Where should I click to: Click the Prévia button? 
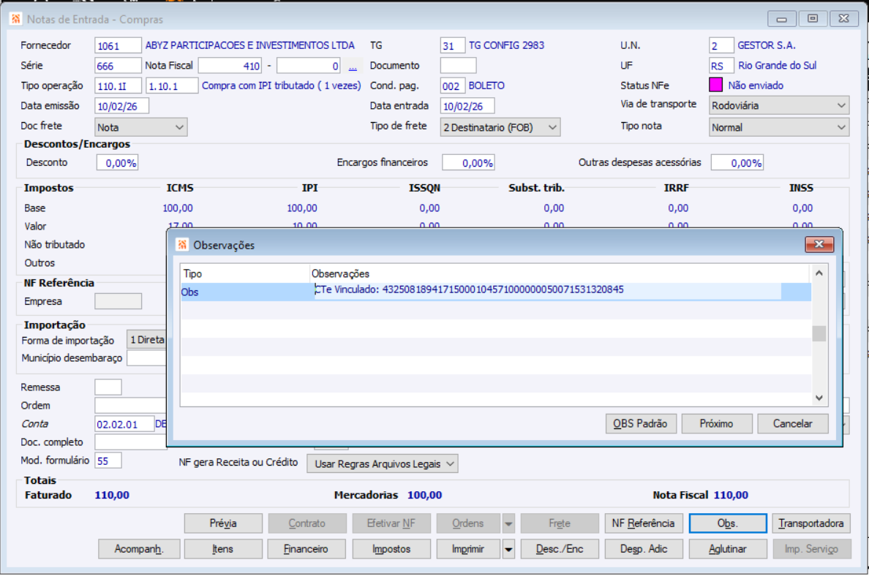223,523
